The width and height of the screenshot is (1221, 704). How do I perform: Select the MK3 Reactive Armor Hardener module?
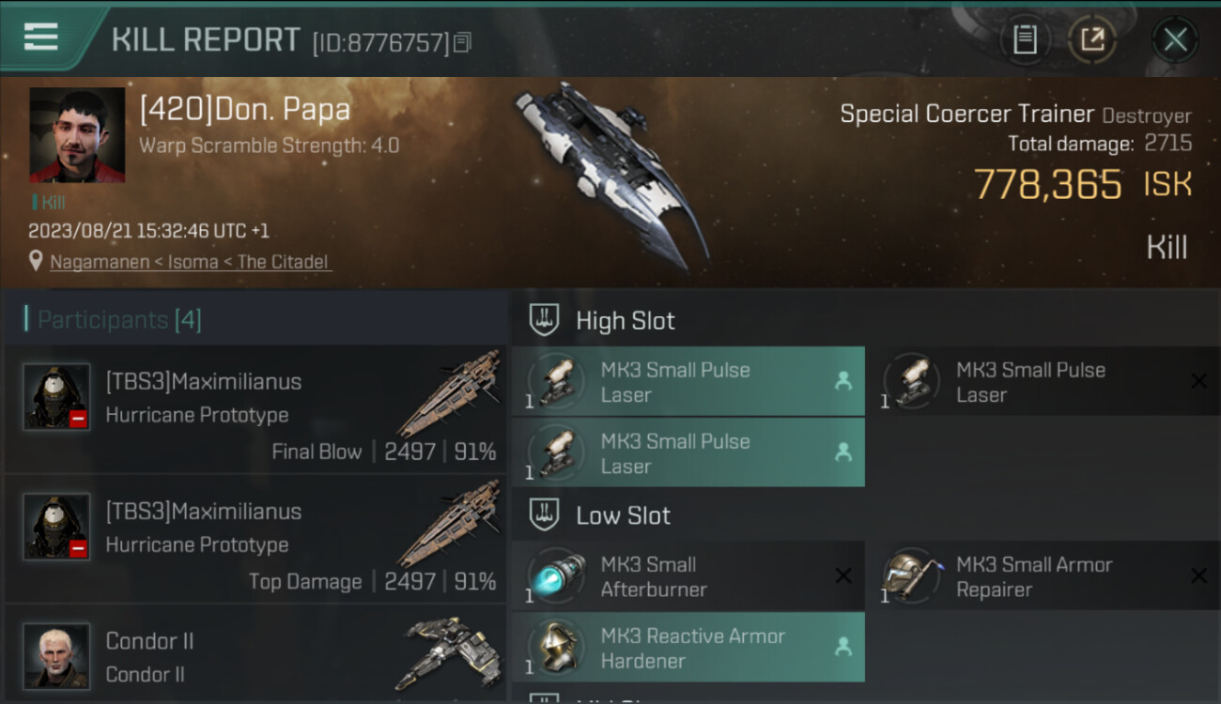point(688,648)
